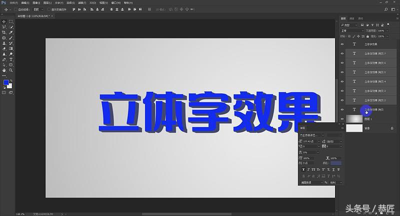Swap foreground and background colors
The height and width of the screenshot is (216, 400).
pos(11,81)
